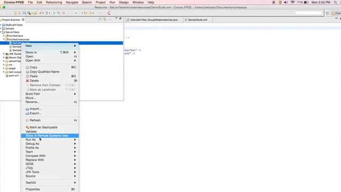This screenshot has width=341, height=192.
Task: Click the Refresh icon in context menu
Action: pos(27,120)
